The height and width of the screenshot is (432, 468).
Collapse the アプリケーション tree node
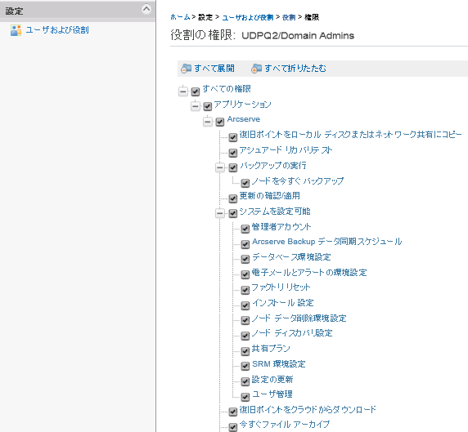pos(196,106)
